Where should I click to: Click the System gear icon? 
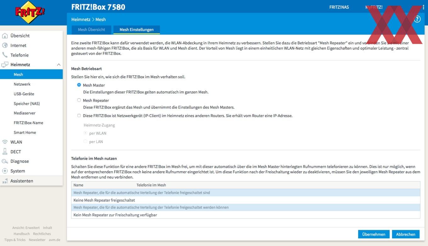click(5, 171)
